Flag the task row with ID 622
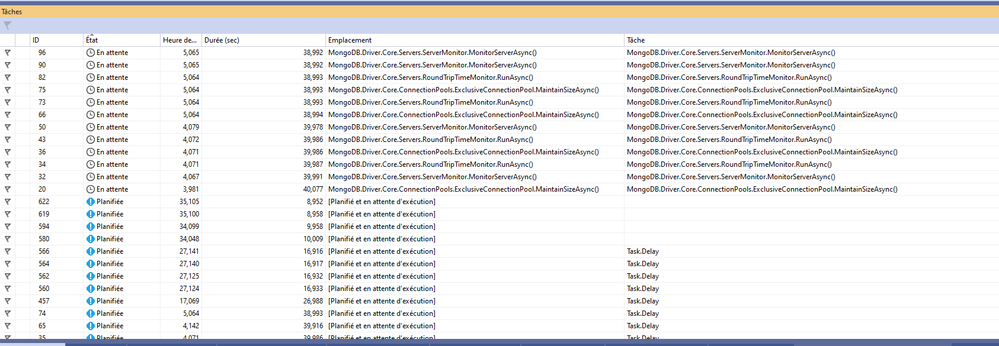The width and height of the screenshot is (999, 346). (x=8, y=202)
